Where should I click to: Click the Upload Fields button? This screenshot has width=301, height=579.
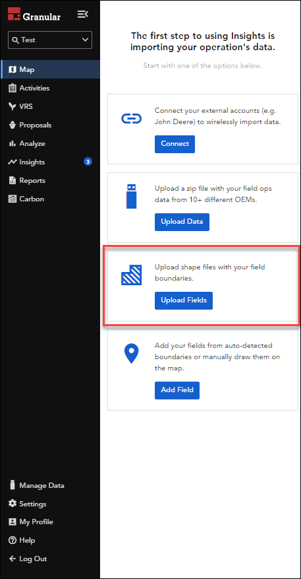[x=184, y=300]
